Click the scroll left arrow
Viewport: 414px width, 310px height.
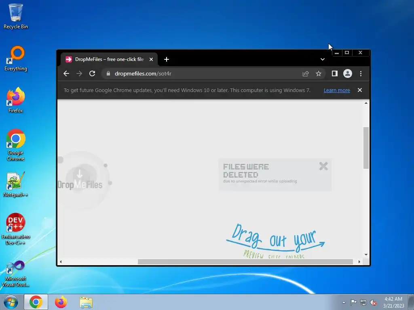pyautogui.click(x=61, y=262)
